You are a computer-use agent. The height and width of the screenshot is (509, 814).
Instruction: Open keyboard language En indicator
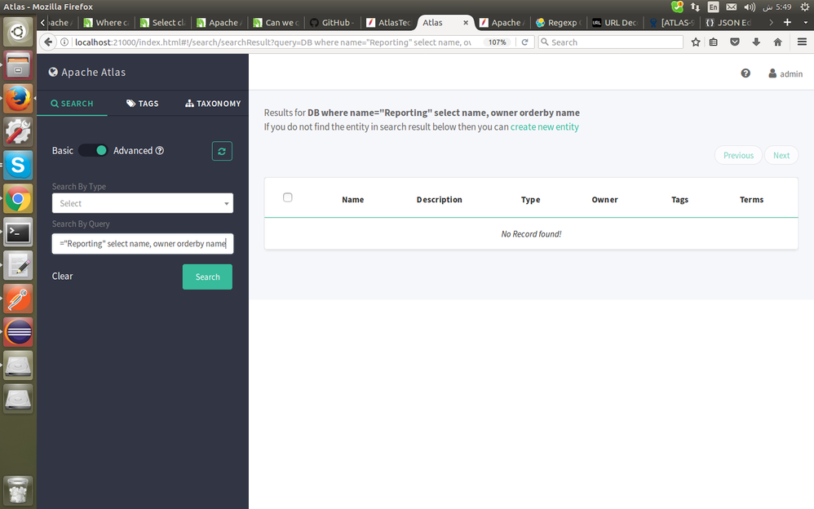[714, 7]
